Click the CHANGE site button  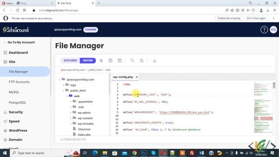point(91,30)
